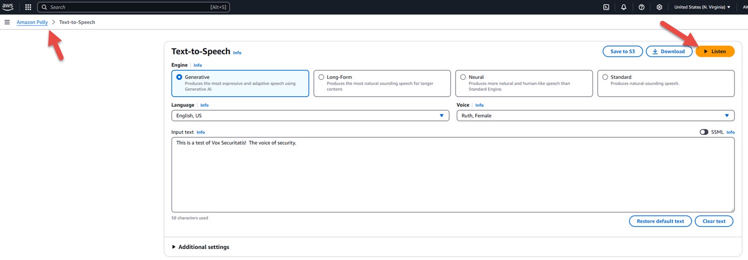Open console settings gear icon
This screenshot has height=260, width=748.
659,7
